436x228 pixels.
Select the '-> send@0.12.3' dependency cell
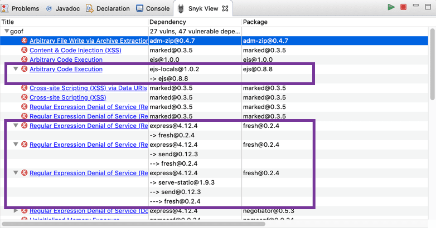tap(195, 154)
